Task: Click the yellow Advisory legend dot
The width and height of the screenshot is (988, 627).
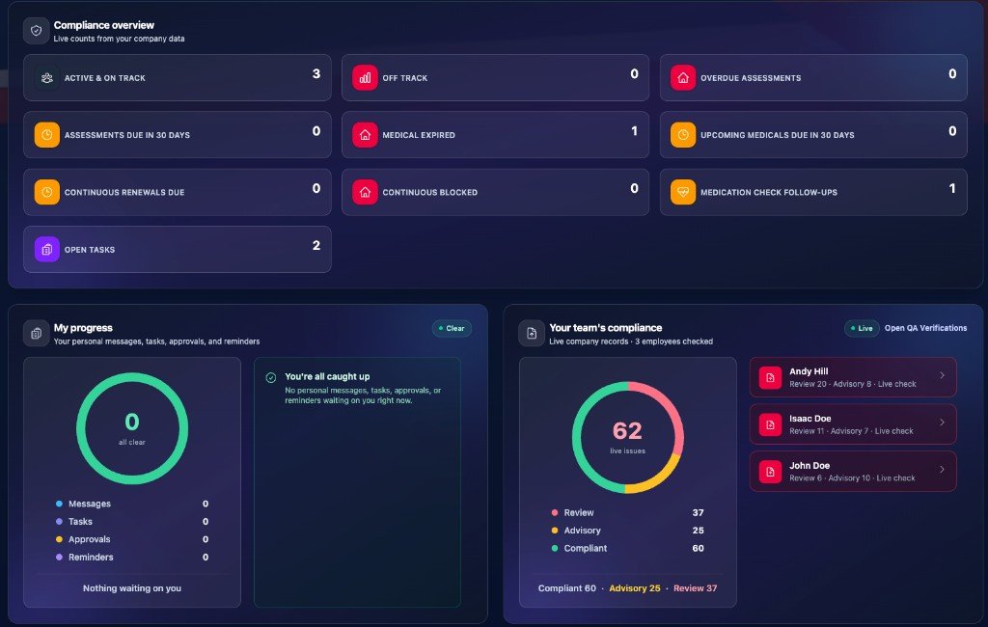Action: (555, 531)
